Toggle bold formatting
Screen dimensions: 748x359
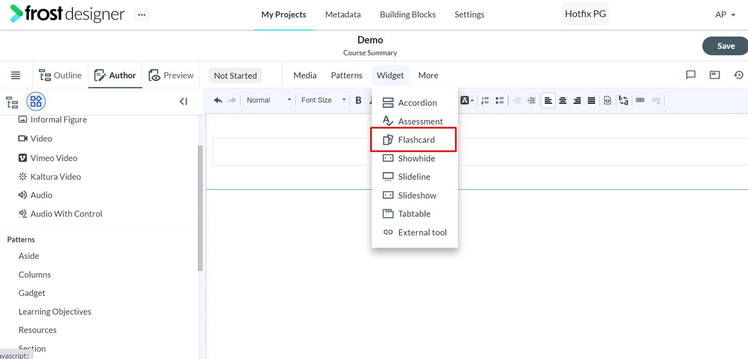(358, 100)
